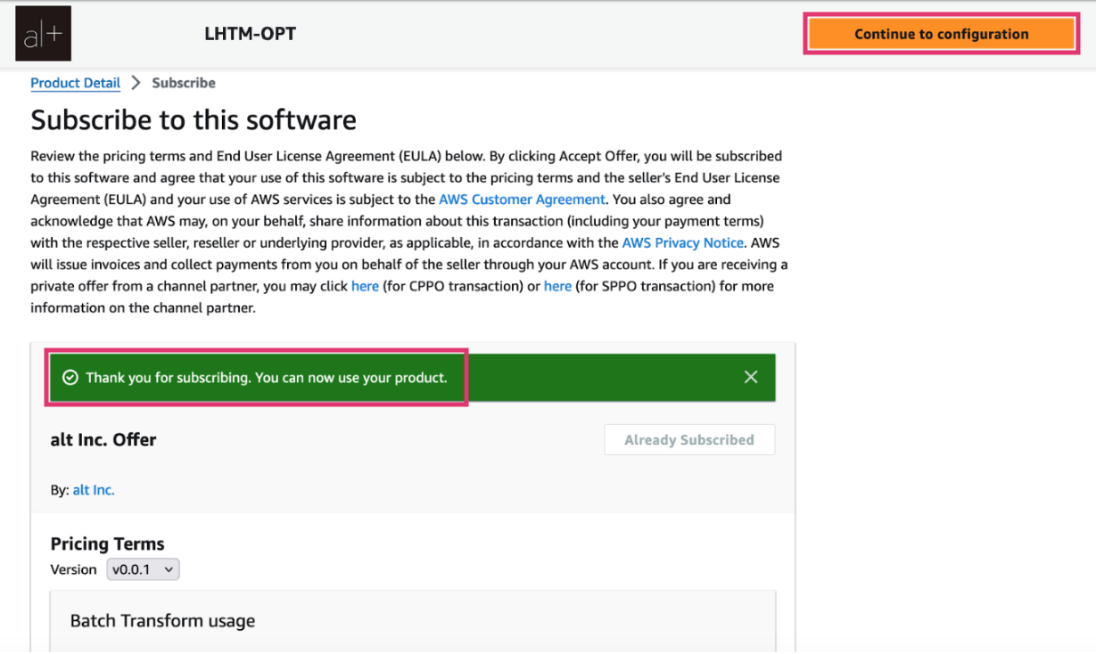1096x654 pixels.
Task: Open the alt Inc. seller link
Action: tap(94, 490)
